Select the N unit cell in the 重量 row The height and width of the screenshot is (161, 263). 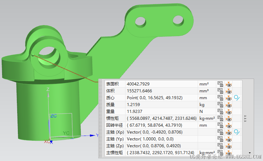coord(207,112)
